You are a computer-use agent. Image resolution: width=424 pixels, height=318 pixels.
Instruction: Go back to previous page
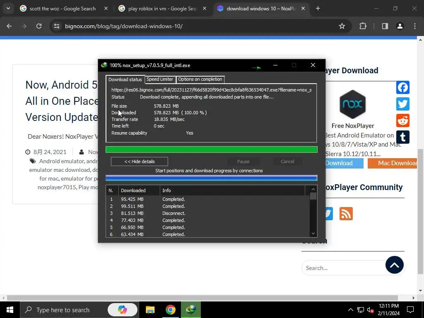[x=9, y=26]
